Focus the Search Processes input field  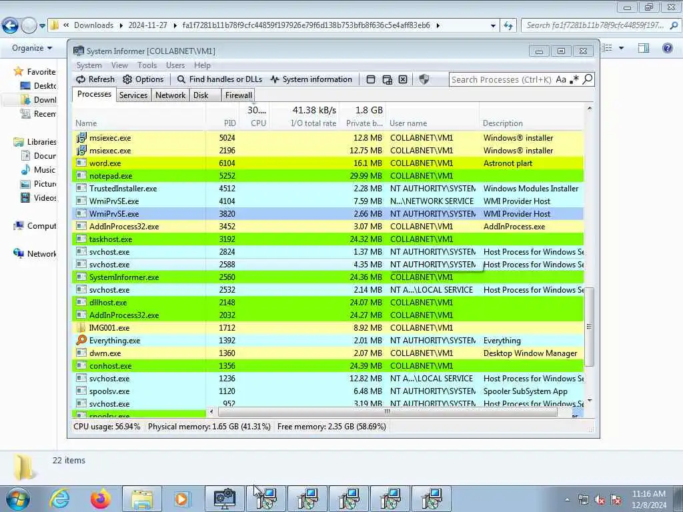click(x=502, y=80)
